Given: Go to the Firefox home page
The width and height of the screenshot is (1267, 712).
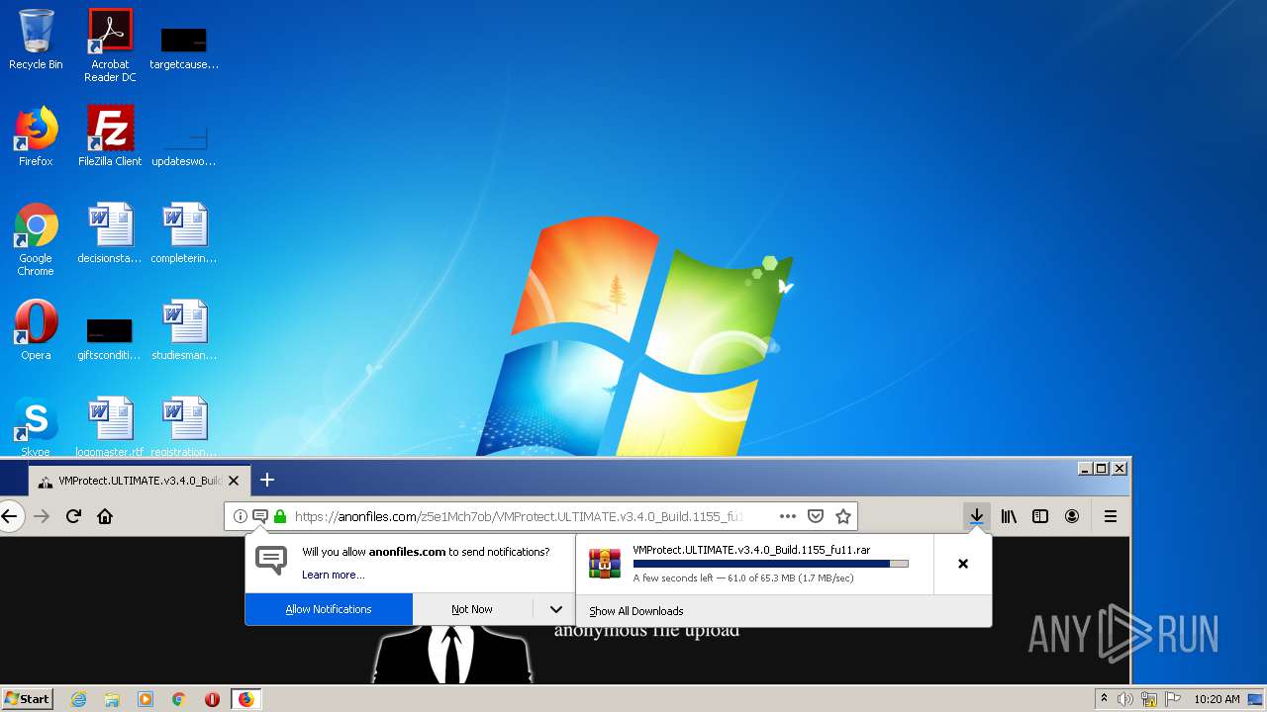Looking at the screenshot, I should [x=105, y=516].
